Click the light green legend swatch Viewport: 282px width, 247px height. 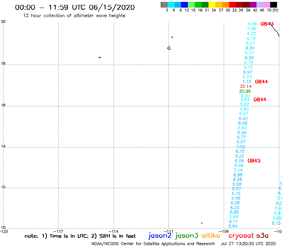click(x=191, y=5)
